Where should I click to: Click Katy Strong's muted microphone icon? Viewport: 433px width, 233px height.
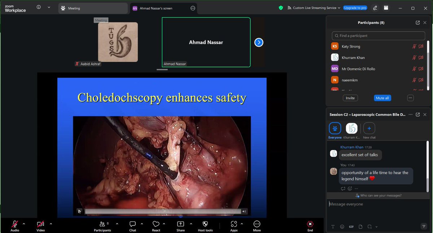[414, 46]
